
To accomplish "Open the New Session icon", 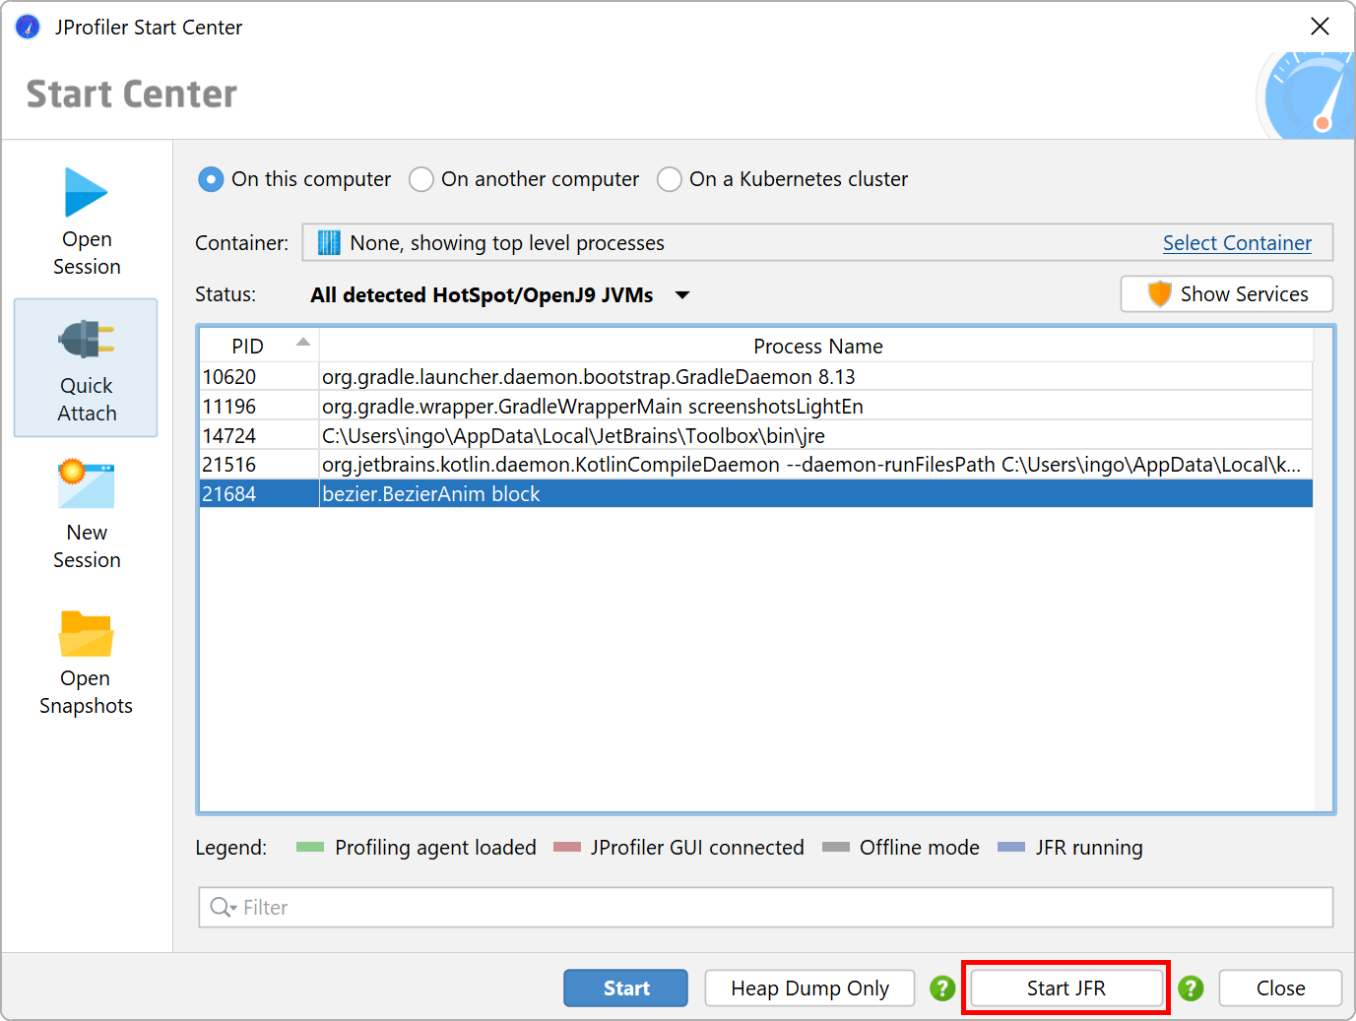I will click(x=87, y=484).
